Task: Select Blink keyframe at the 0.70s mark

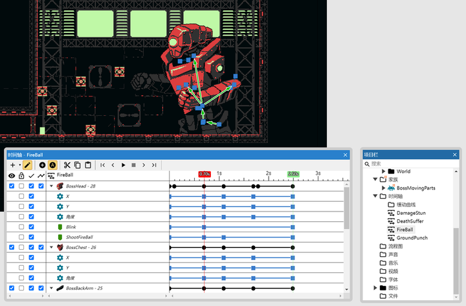Action: pos(204,227)
